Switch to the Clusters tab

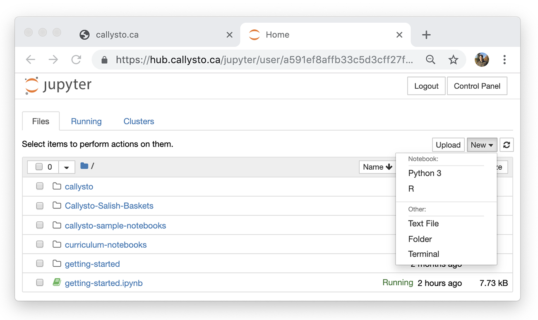pyautogui.click(x=139, y=121)
